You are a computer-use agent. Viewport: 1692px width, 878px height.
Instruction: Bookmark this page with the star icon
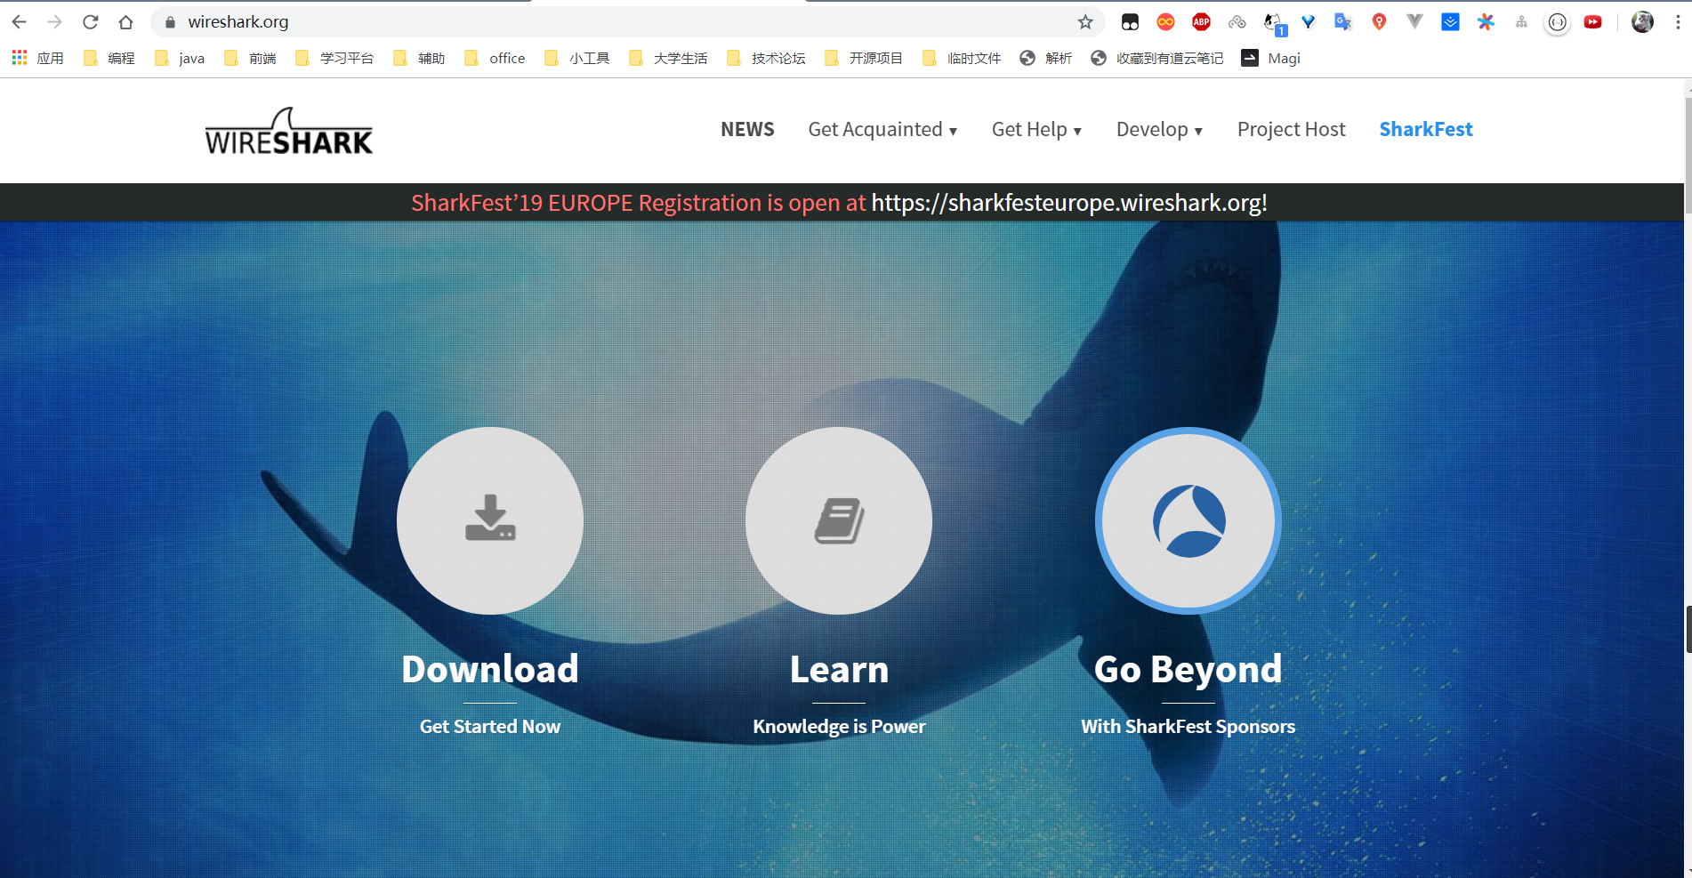pyautogui.click(x=1085, y=22)
